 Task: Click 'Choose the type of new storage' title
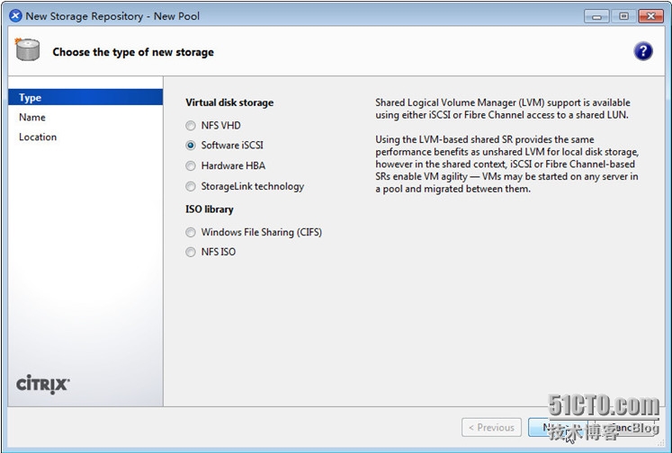(133, 52)
